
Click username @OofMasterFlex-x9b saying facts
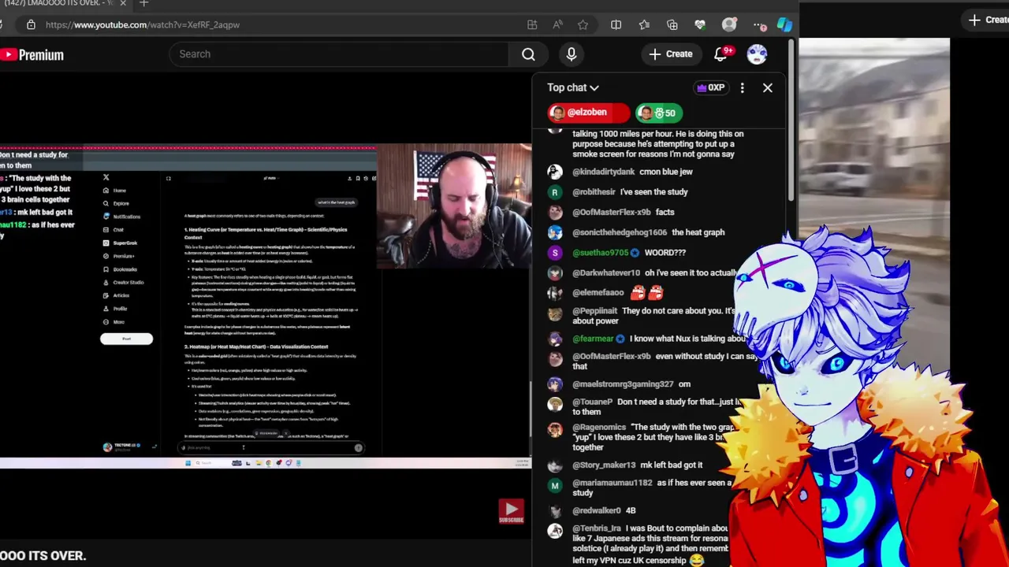[x=612, y=212]
